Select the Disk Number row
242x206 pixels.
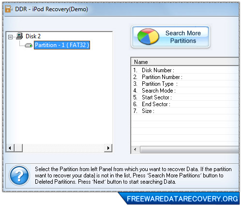point(185,70)
